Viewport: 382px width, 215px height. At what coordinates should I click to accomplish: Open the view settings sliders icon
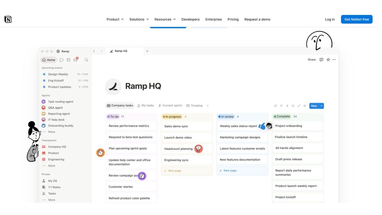(x=305, y=106)
